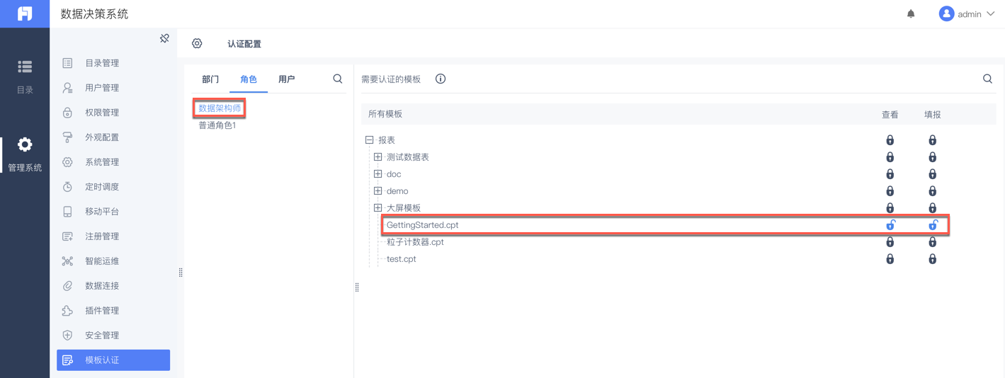
Task: Open the 权限管理 menu item
Action: (x=102, y=113)
